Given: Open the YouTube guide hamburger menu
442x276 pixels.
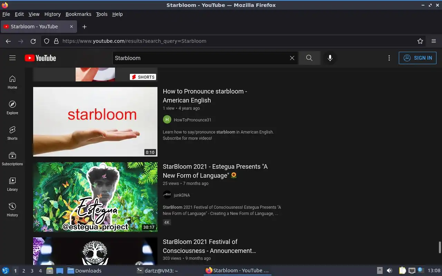Looking at the screenshot, I should 12,58.
